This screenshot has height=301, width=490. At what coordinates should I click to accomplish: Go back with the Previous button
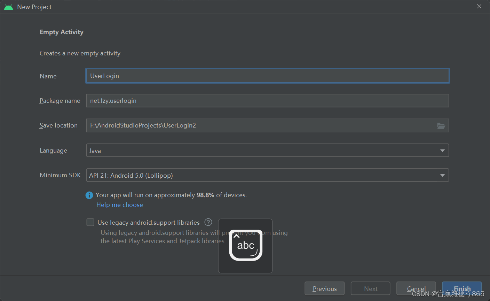[x=324, y=288]
